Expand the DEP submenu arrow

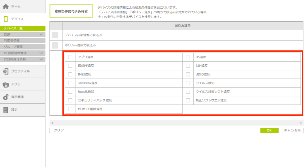[42, 35]
